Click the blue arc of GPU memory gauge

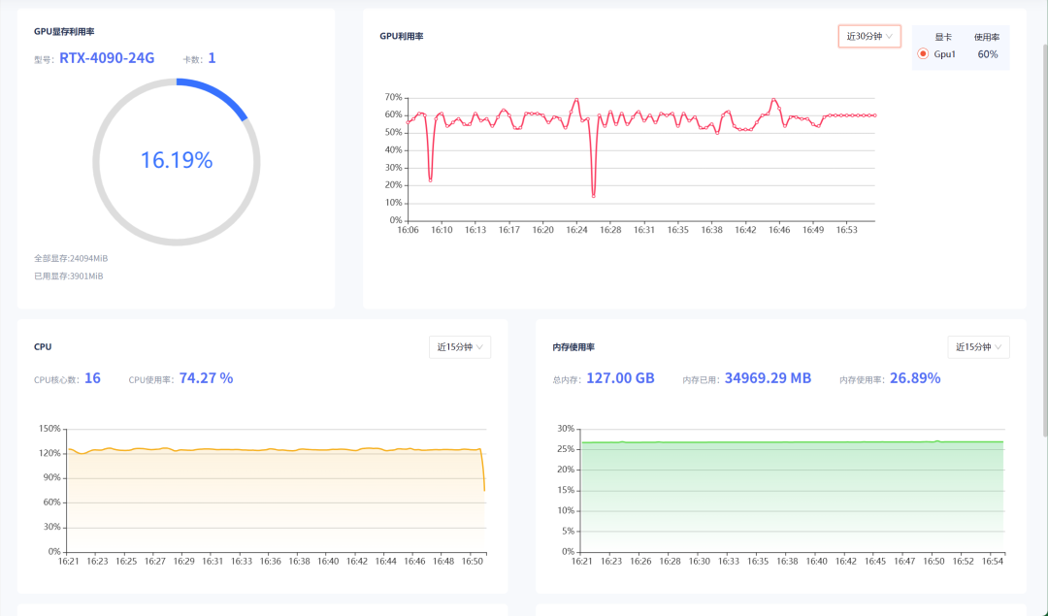tap(220, 95)
